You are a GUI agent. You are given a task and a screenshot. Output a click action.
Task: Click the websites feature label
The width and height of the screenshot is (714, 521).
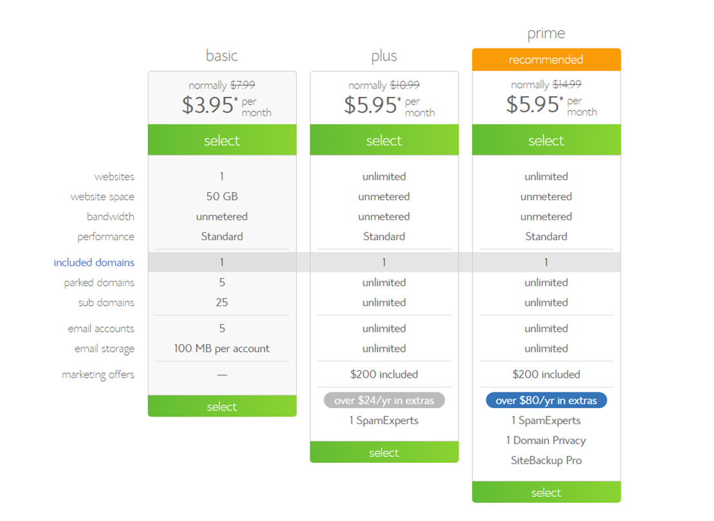pos(114,176)
